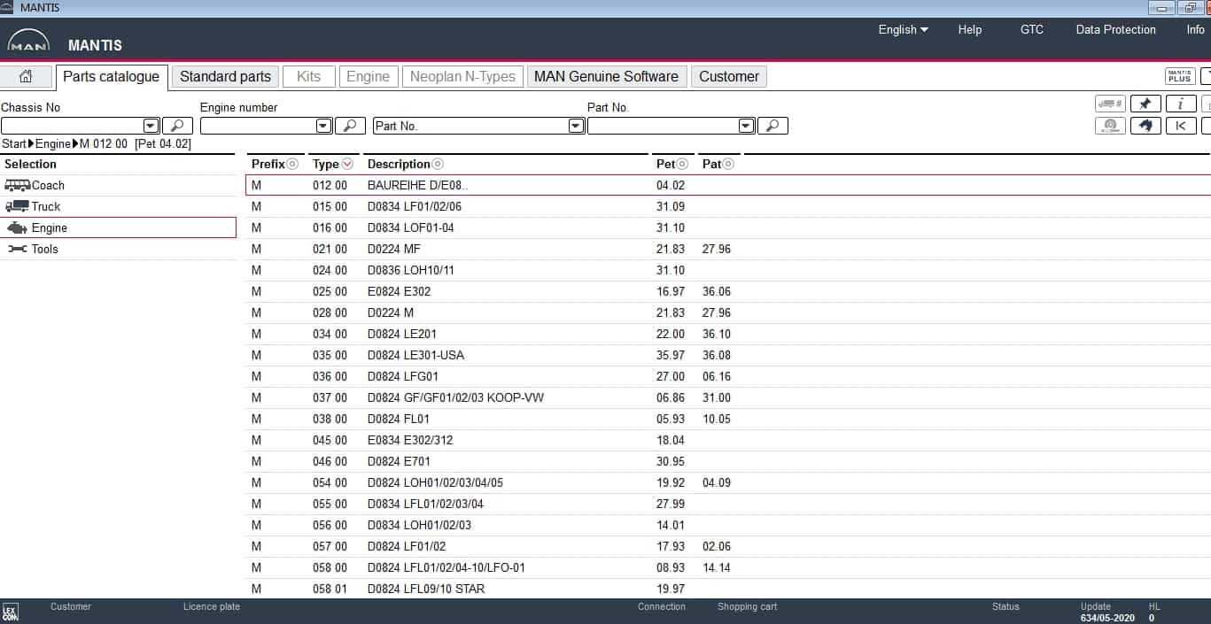Open the right Part No. dropdown arrow
1211x624 pixels.
click(746, 126)
